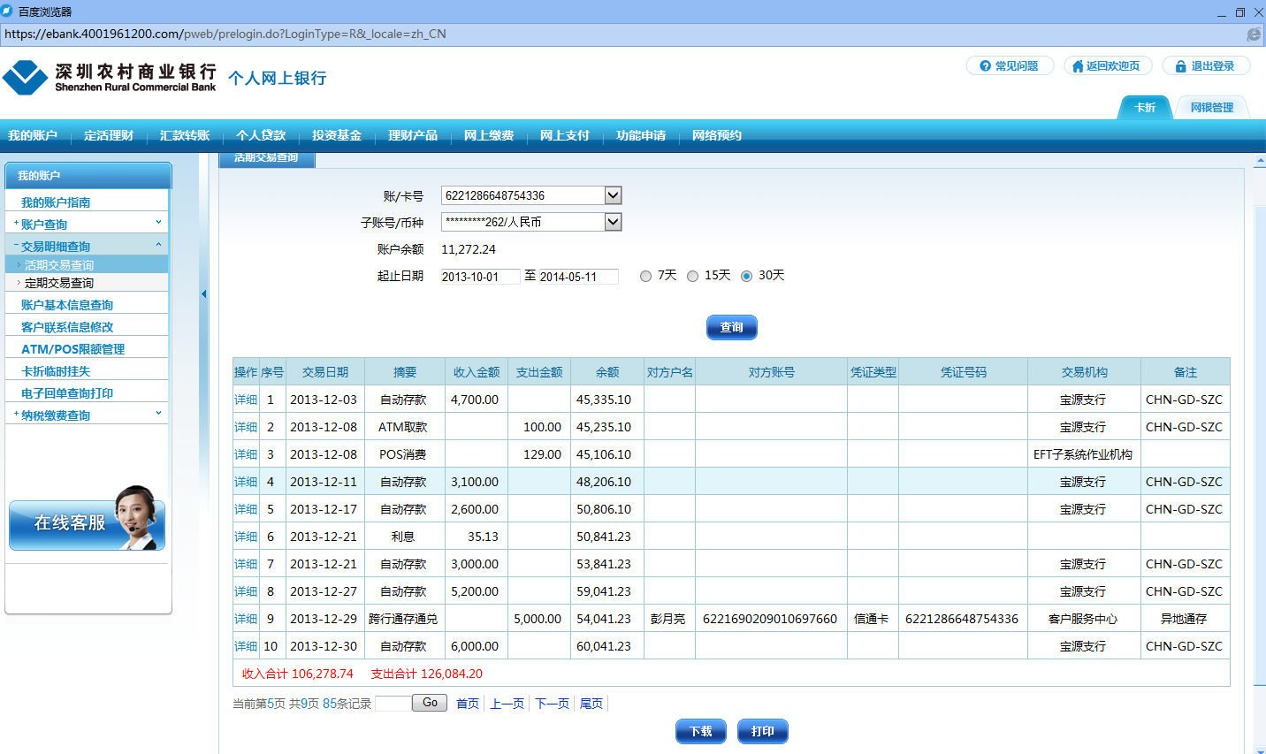Select the 15天 date range option
The width and height of the screenshot is (1266, 754).
692,276
